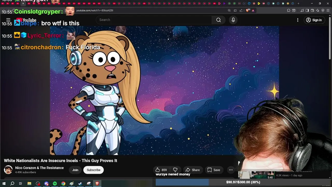The image size is (332, 187).
Task: Open Brave Rewards triangle icon
Action: coord(253,10)
